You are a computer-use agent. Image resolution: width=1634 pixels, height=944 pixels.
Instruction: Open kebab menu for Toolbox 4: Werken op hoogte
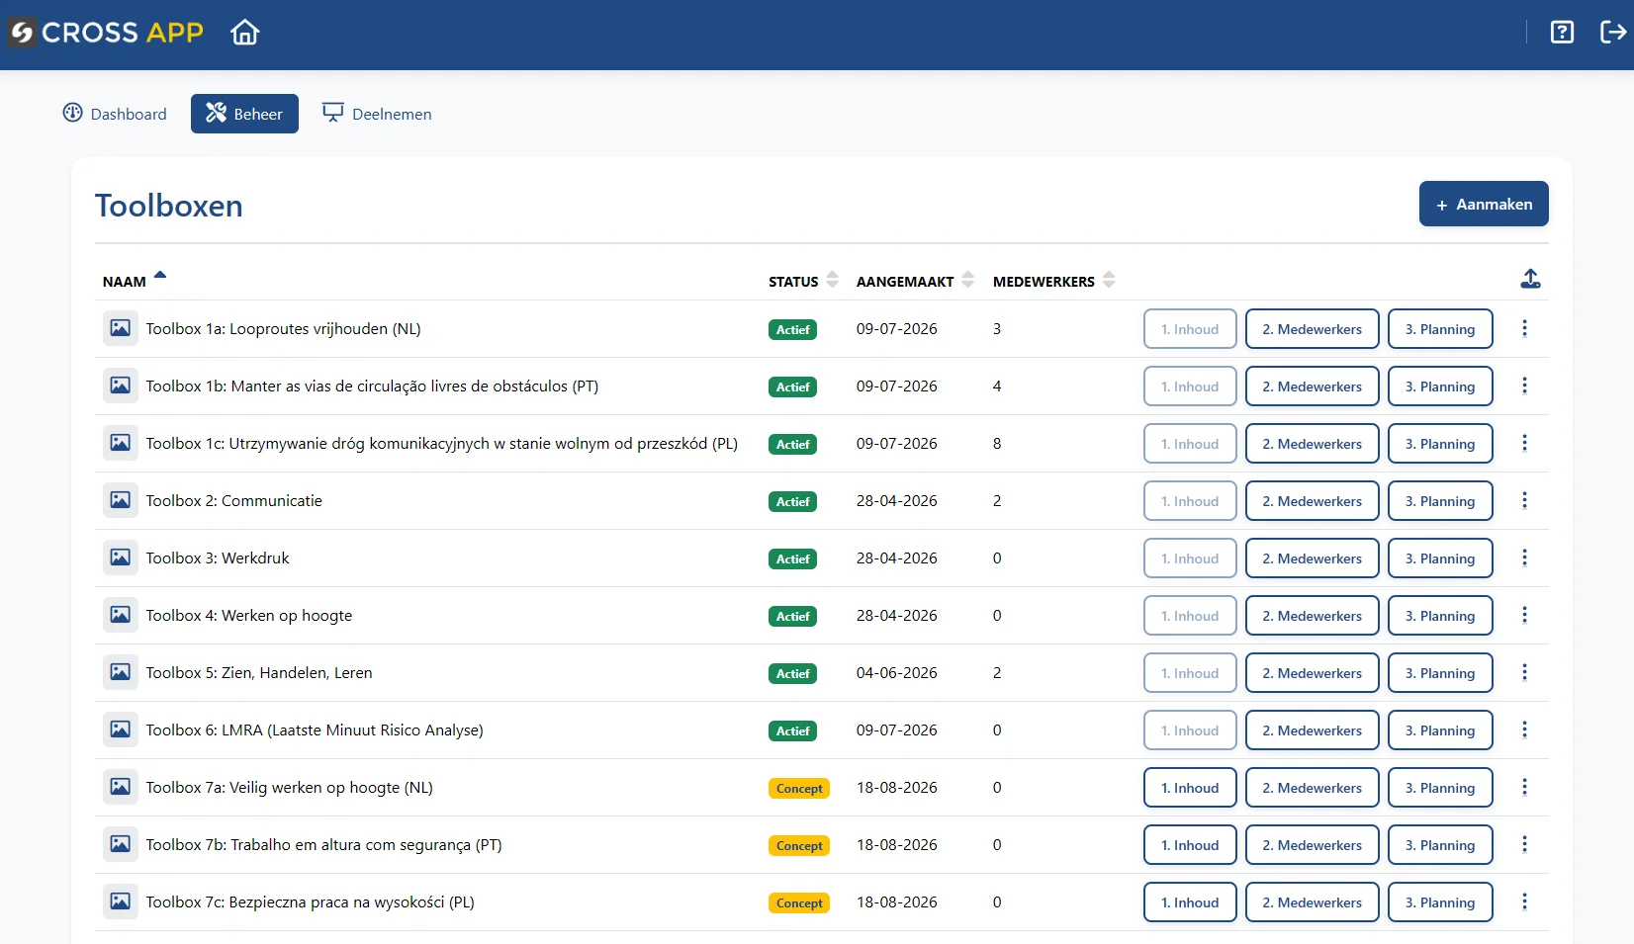click(1524, 615)
